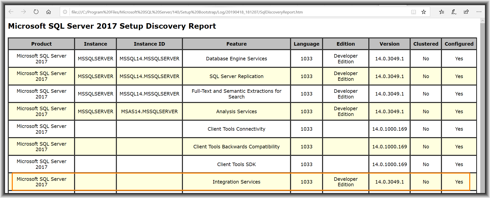Screen dimensions: 490x198
Task: Click the Database Engine Services cell
Action: [x=236, y=59]
